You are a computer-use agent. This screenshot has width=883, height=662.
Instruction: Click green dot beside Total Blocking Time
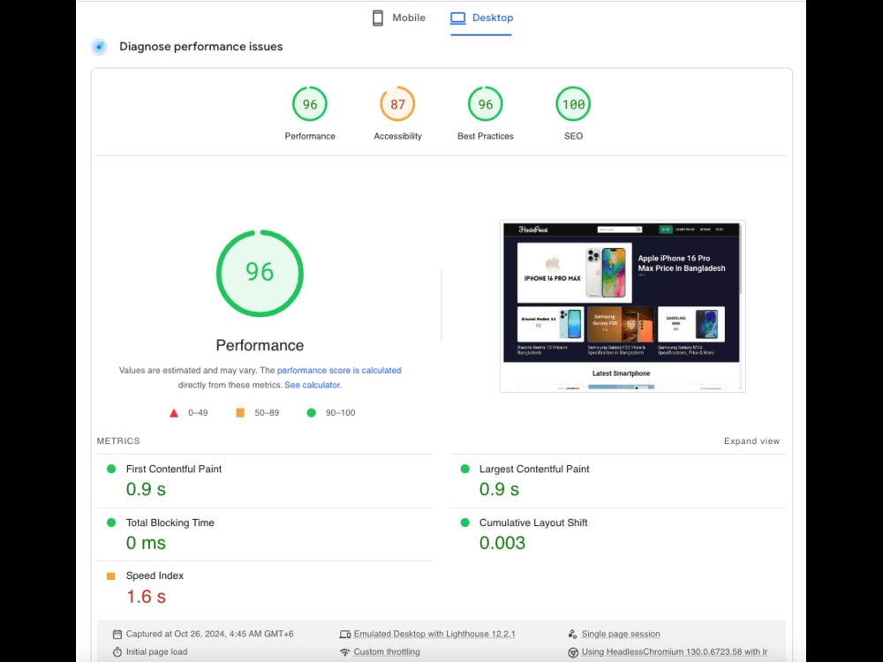tap(111, 523)
